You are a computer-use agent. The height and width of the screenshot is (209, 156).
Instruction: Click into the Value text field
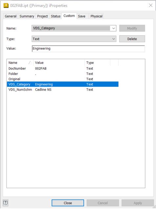(88, 48)
